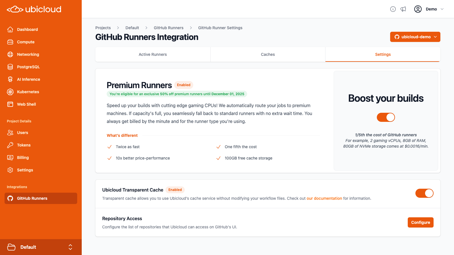Open the Web Shell

coord(26,104)
